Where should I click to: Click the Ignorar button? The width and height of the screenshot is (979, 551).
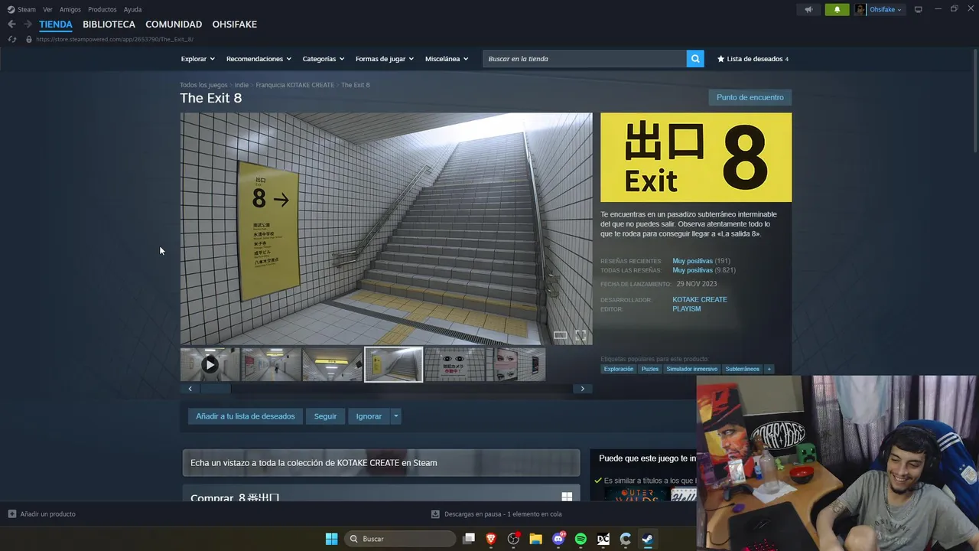click(369, 416)
